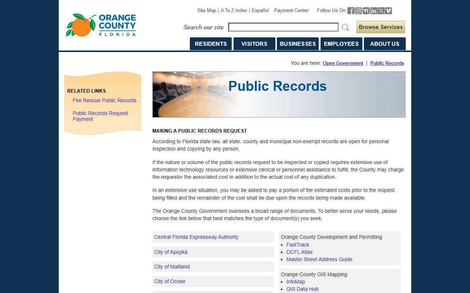Open the Master Street Address Guide link
Image resolution: width=470 pixels, height=293 pixels.
point(319,259)
